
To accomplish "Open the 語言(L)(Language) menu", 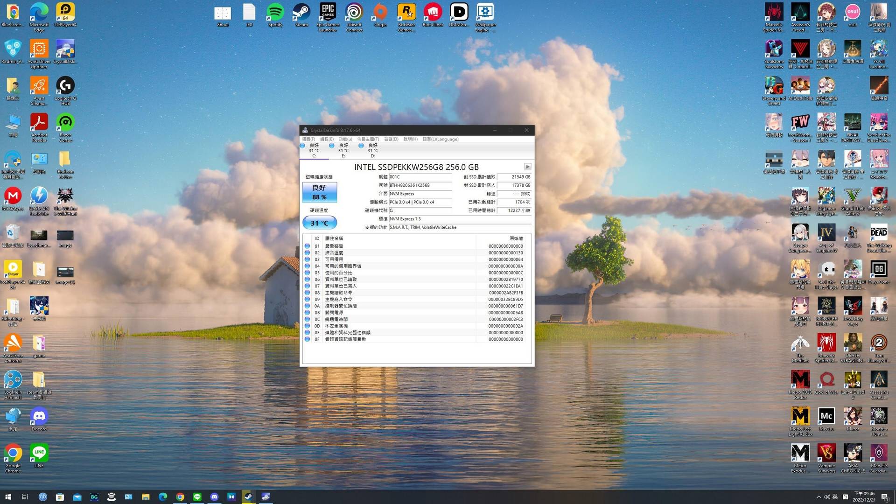I will click(440, 139).
